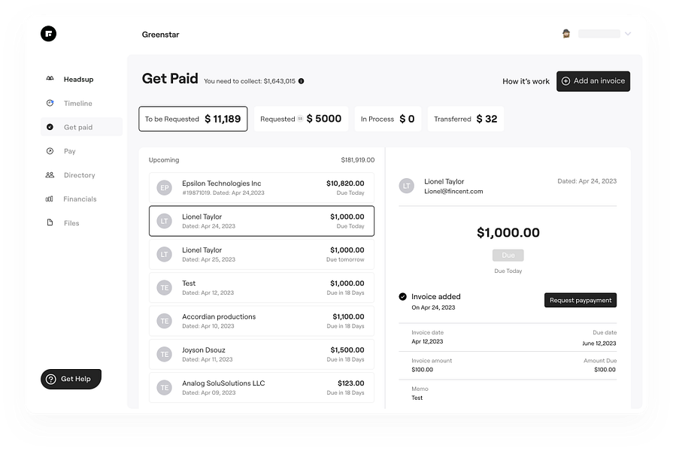Select the To be Requested tab
This screenshot has height=451, width=673.
[x=193, y=119]
